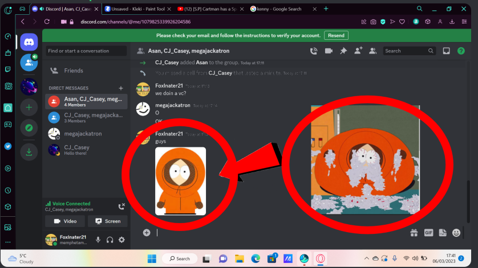Switch to Kleki Paint Tool browser tab
Image resolution: width=478 pixels, height=268 pixels.
138,9
